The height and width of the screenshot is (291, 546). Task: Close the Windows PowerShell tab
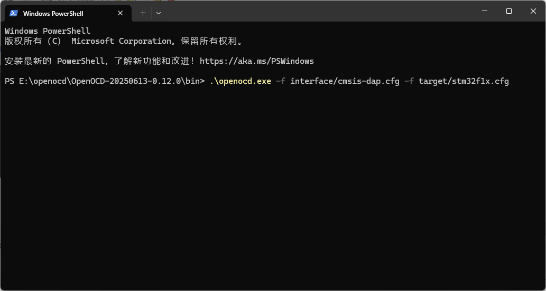120,13
